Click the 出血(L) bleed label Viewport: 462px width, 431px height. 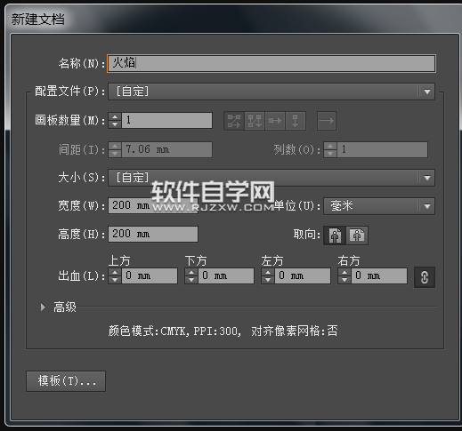[x=81, y=276]
